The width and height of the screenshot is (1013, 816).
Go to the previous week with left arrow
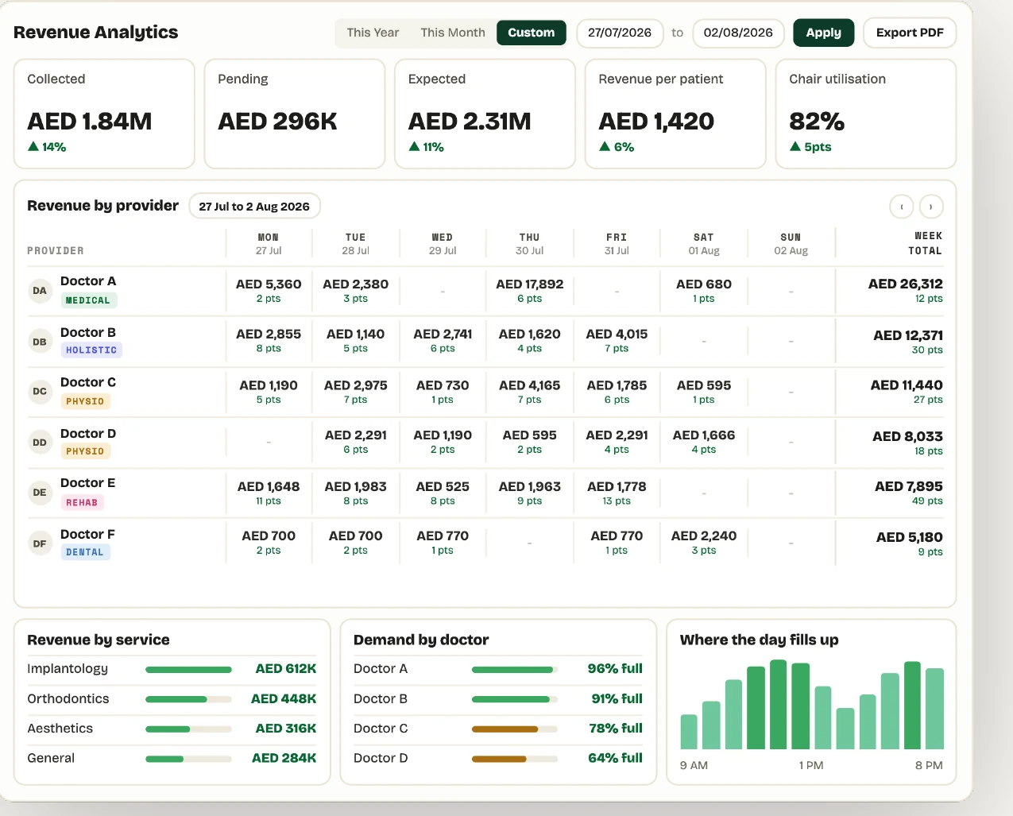click(901, 207)
